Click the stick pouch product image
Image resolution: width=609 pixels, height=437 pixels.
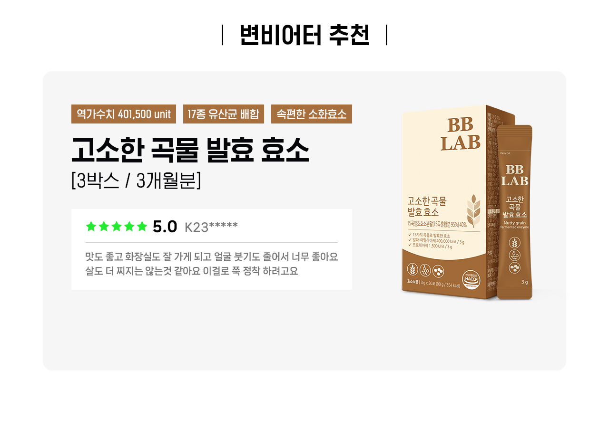coord(514,212)
